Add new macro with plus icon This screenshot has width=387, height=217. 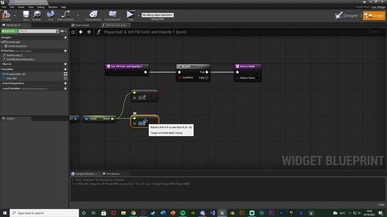(x=65, y=64)
